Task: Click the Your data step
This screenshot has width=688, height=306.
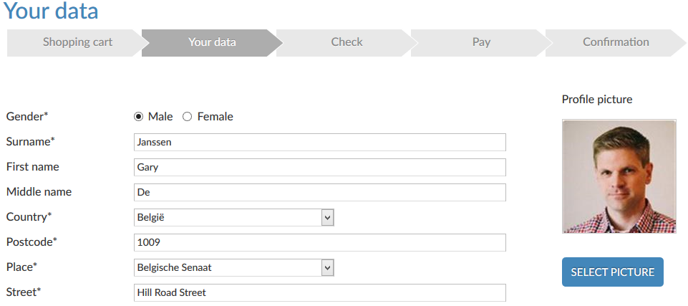Action: tap(211, 42)
